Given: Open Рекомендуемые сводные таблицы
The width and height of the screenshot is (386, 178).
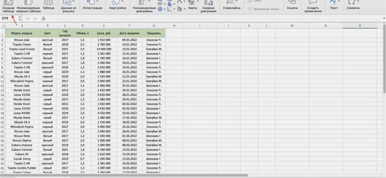Looking at the screenshot, I should (29, 6).
